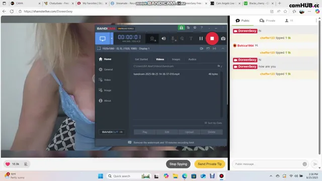Switch to the My Favorites browser tab
This screenshot has width=322, height=181.
(x=92, y=4)
